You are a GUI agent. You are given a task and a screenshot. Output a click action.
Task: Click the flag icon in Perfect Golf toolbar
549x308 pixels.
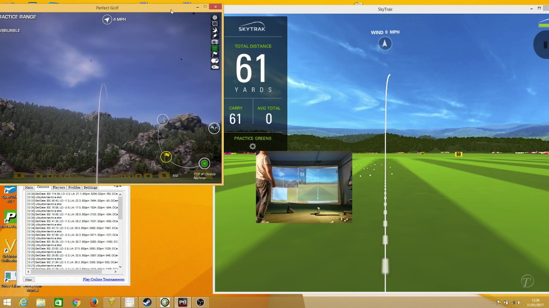215,54
